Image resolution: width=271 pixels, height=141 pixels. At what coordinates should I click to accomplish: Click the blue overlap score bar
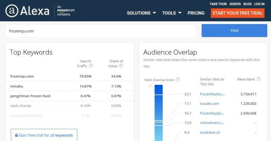pyautogui.click(x=159, y=113)
